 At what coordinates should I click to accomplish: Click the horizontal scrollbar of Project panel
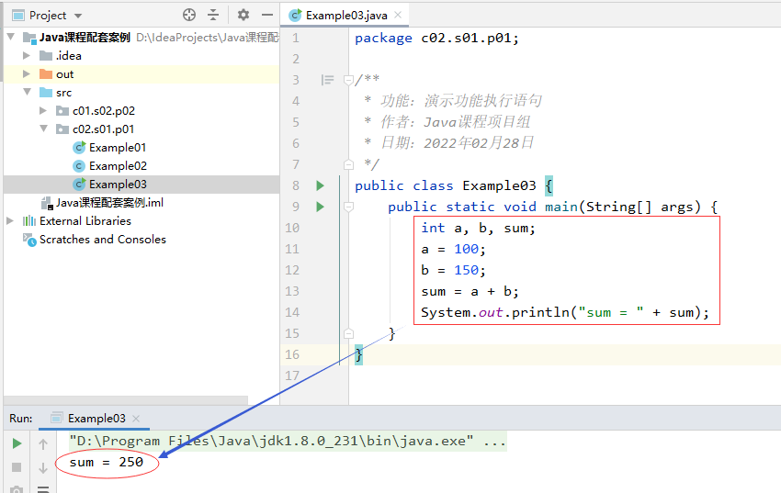coord(126,400)
